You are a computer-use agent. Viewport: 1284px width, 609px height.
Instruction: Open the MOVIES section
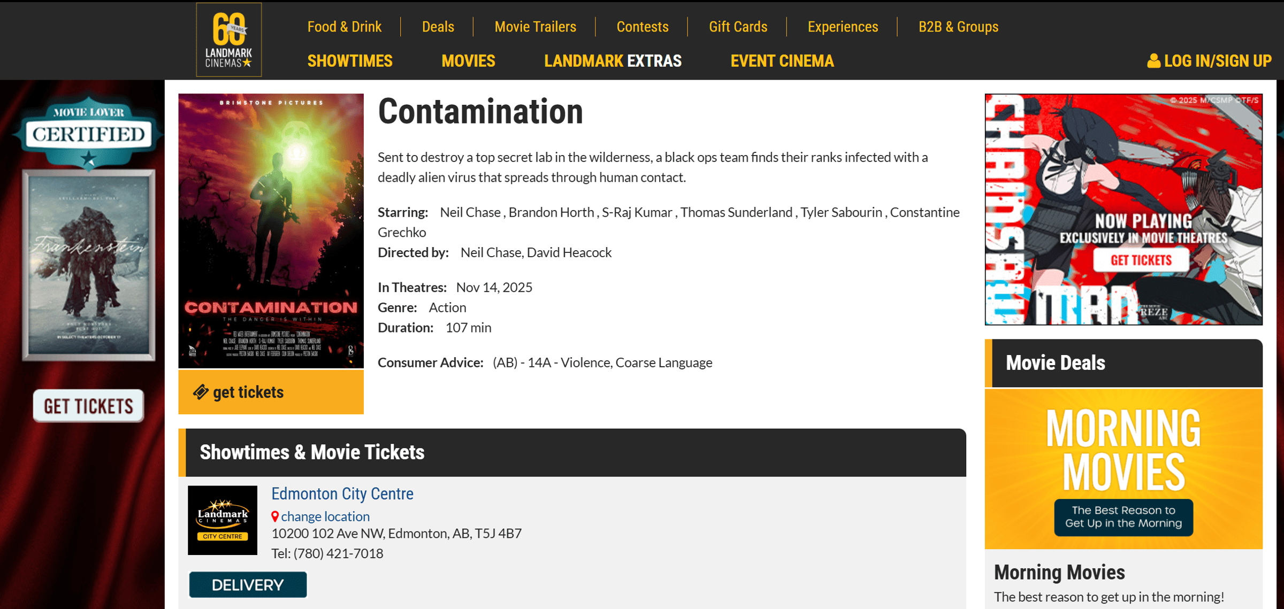click(468, 61)
